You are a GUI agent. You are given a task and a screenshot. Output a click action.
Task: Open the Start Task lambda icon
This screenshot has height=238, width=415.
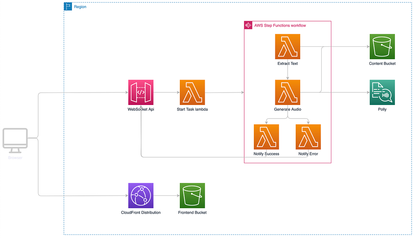pos(192,92)
